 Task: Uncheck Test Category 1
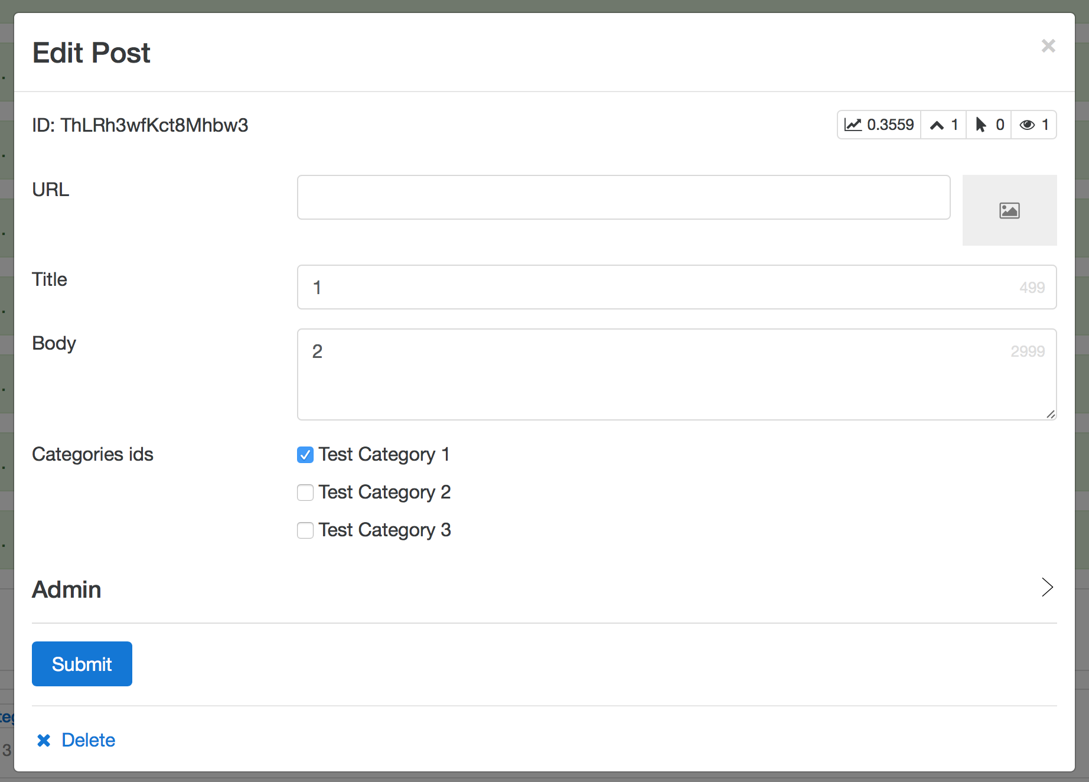305,455
